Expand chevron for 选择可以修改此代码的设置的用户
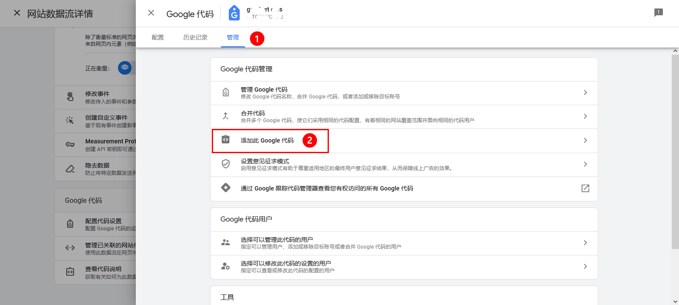Viewport: 679px width, 305px height. pyautogui.click(x=585, y=266)
